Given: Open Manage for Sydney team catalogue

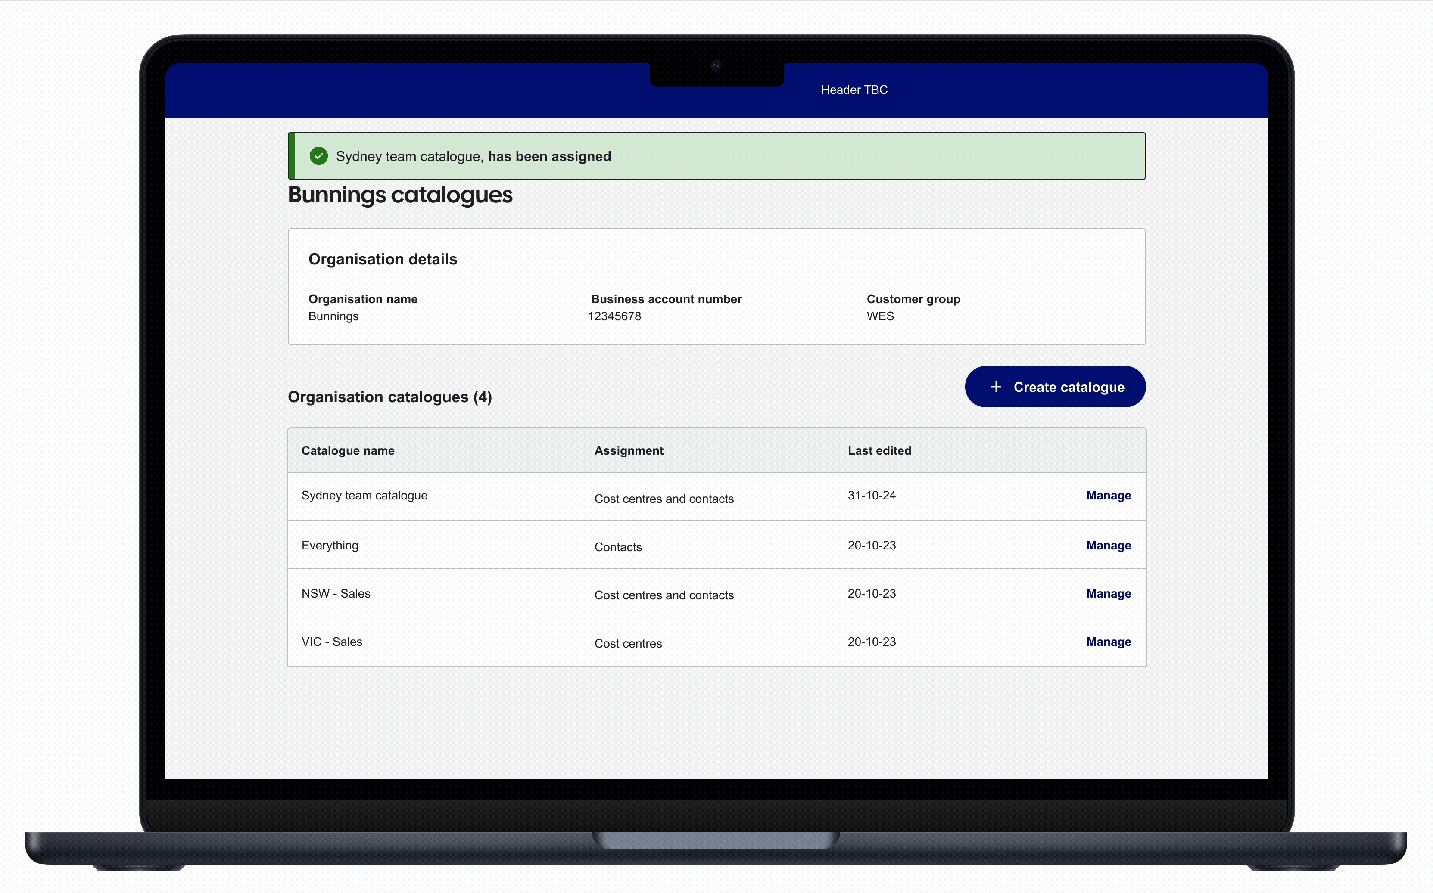Looking at the screenshot, I should (1109, 496).
